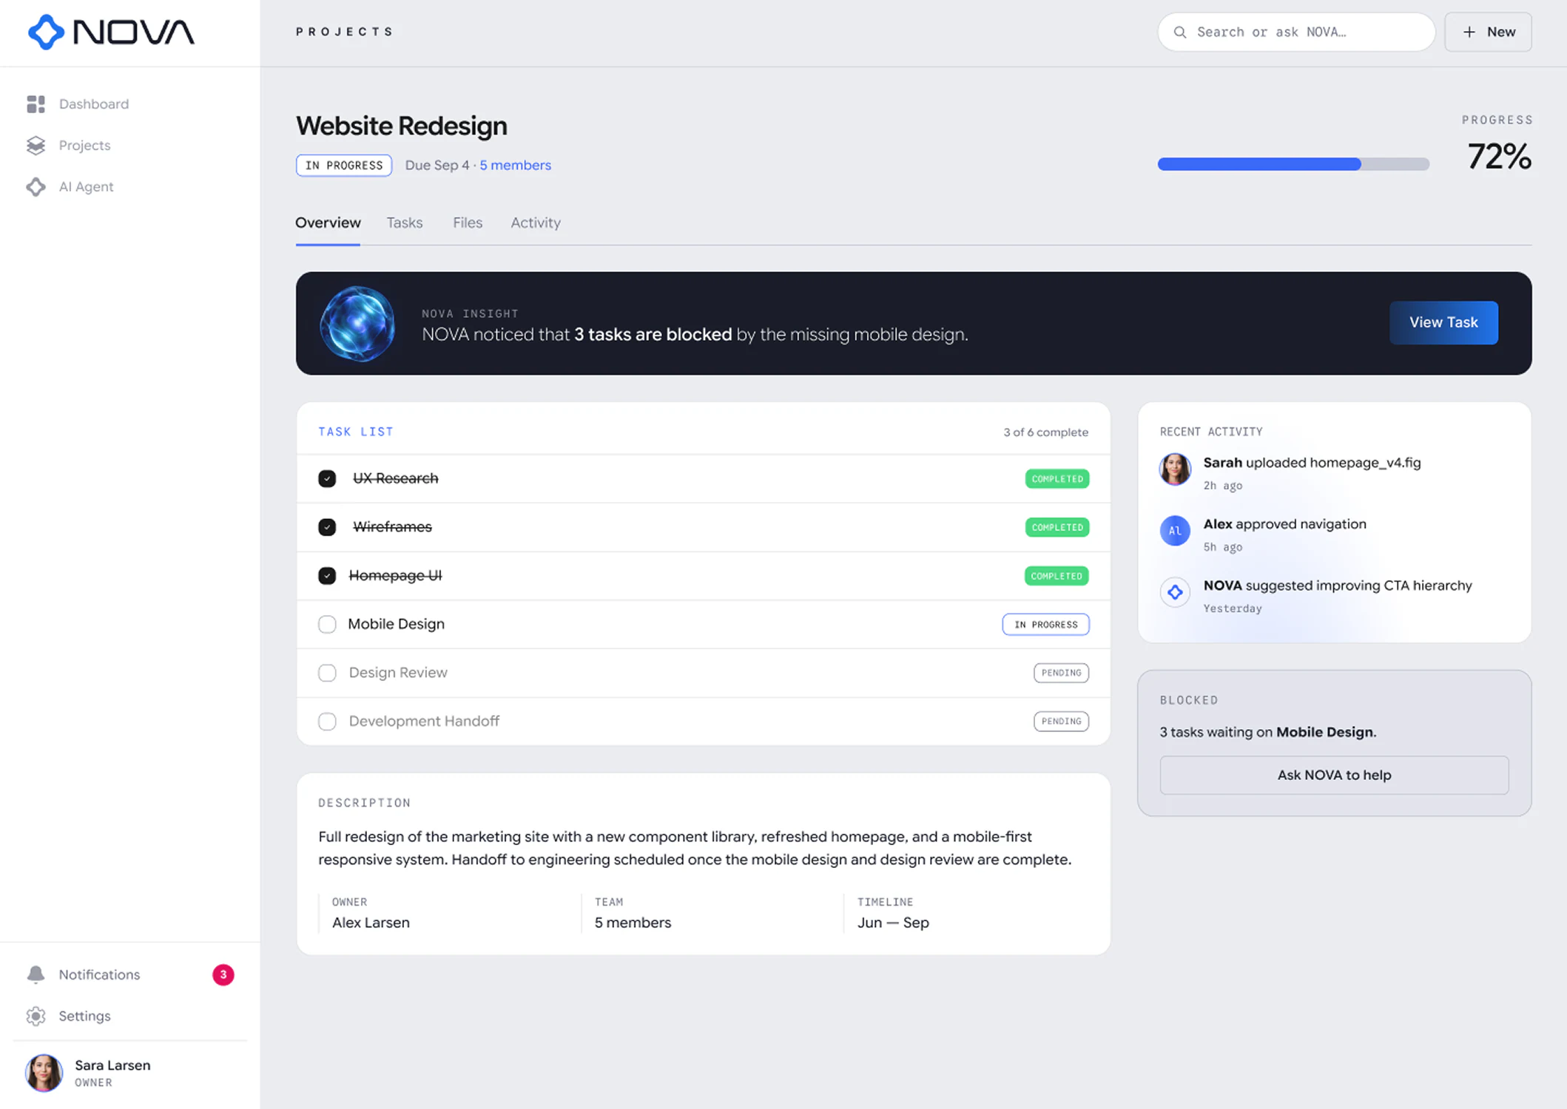1567x1109 pixels.
Task: Click the 3 of 6 complete text
Action: 1045,433
